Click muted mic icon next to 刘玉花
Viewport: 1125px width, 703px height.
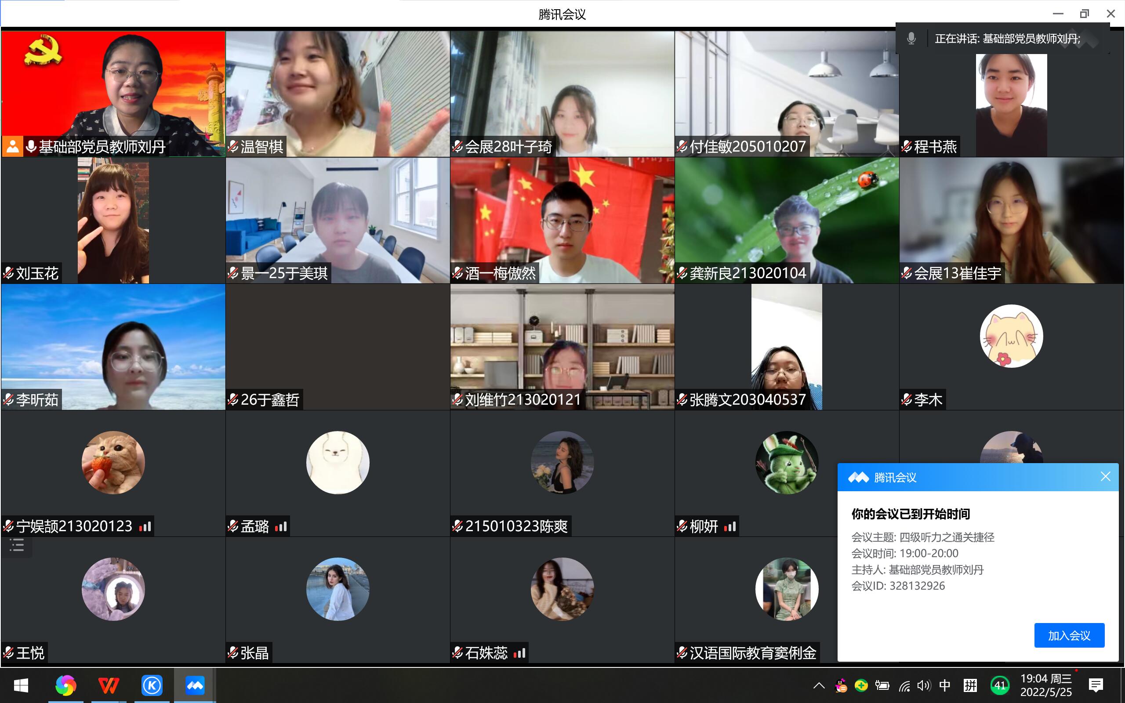[x=8, y=273]
